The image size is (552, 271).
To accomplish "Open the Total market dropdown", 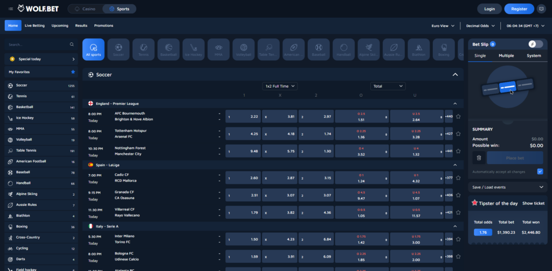I will [x=388, y=86].
